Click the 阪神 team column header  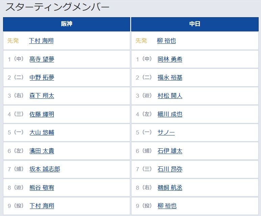[x=67, y=24]
